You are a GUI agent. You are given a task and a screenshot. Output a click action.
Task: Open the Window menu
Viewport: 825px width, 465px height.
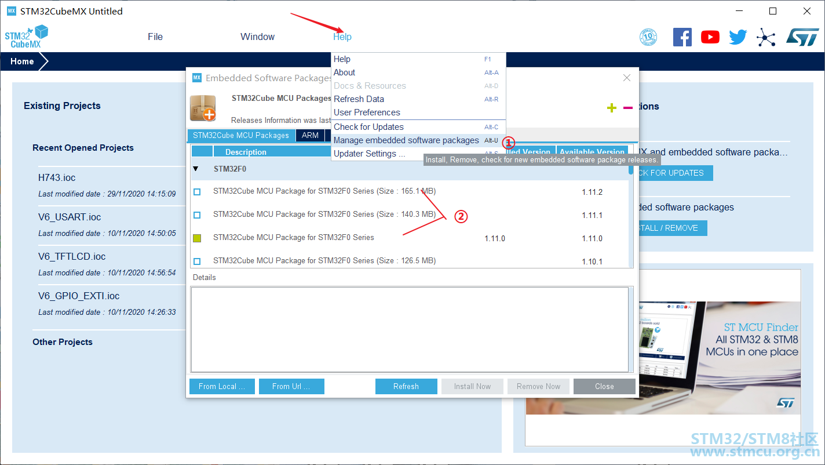pyautogui.click(x=258, y=37)
